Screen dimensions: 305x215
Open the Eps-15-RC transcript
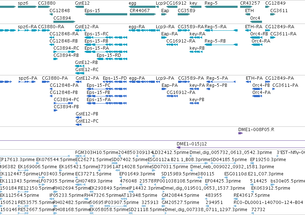click(x=106, y=37)
